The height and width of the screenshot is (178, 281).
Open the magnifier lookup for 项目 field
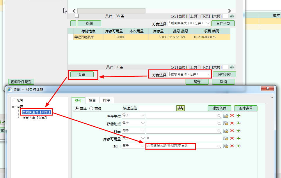tap(219, 146)
